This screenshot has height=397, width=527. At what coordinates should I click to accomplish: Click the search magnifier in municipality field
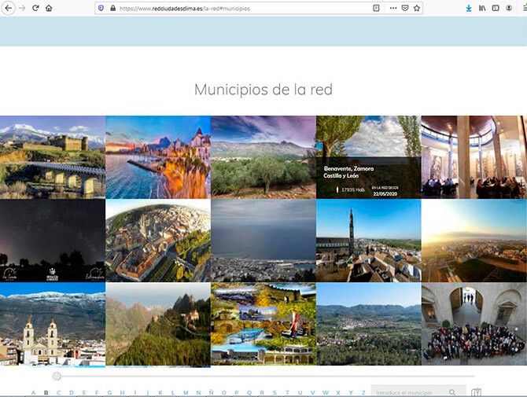pyautogui.click(x=452, y=392)
